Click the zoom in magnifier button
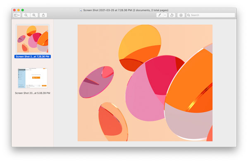Screen dimensions: 248x162 tap(34, 15)
